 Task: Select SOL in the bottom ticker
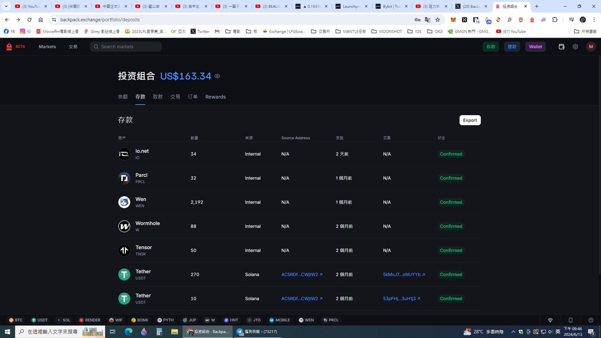pos(64,320)
